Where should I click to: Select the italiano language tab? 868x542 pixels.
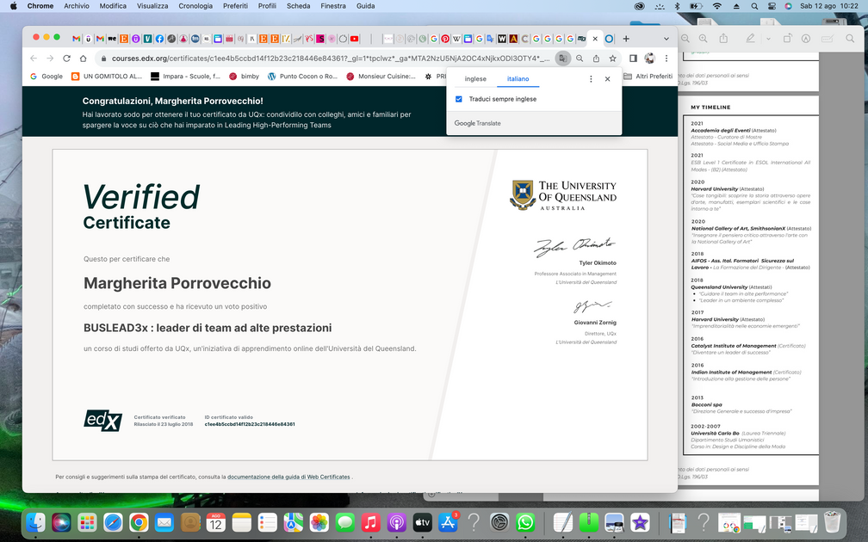point(518,79)
